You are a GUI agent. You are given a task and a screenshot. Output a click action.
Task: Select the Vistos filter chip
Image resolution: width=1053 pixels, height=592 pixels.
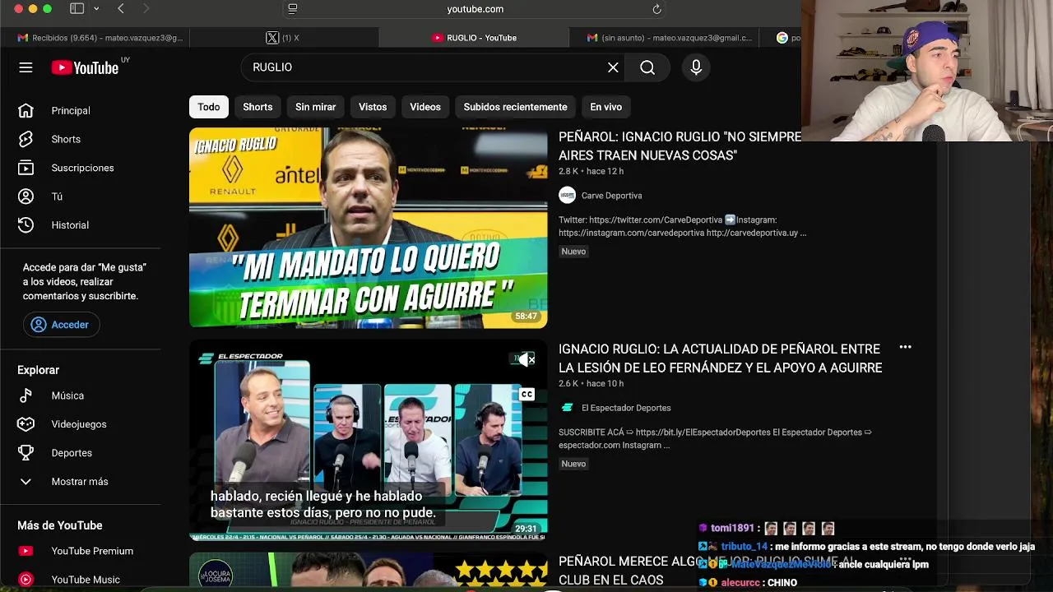pos(373,107)
